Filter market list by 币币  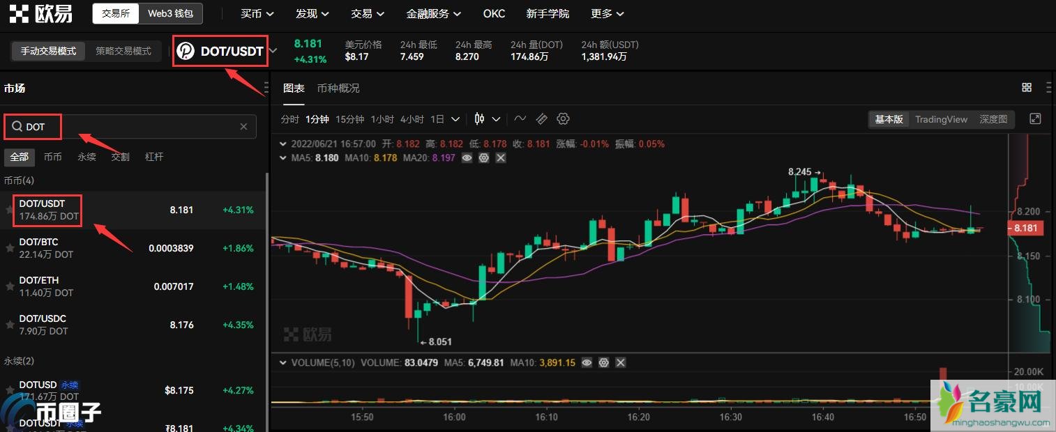click(52, 157)
